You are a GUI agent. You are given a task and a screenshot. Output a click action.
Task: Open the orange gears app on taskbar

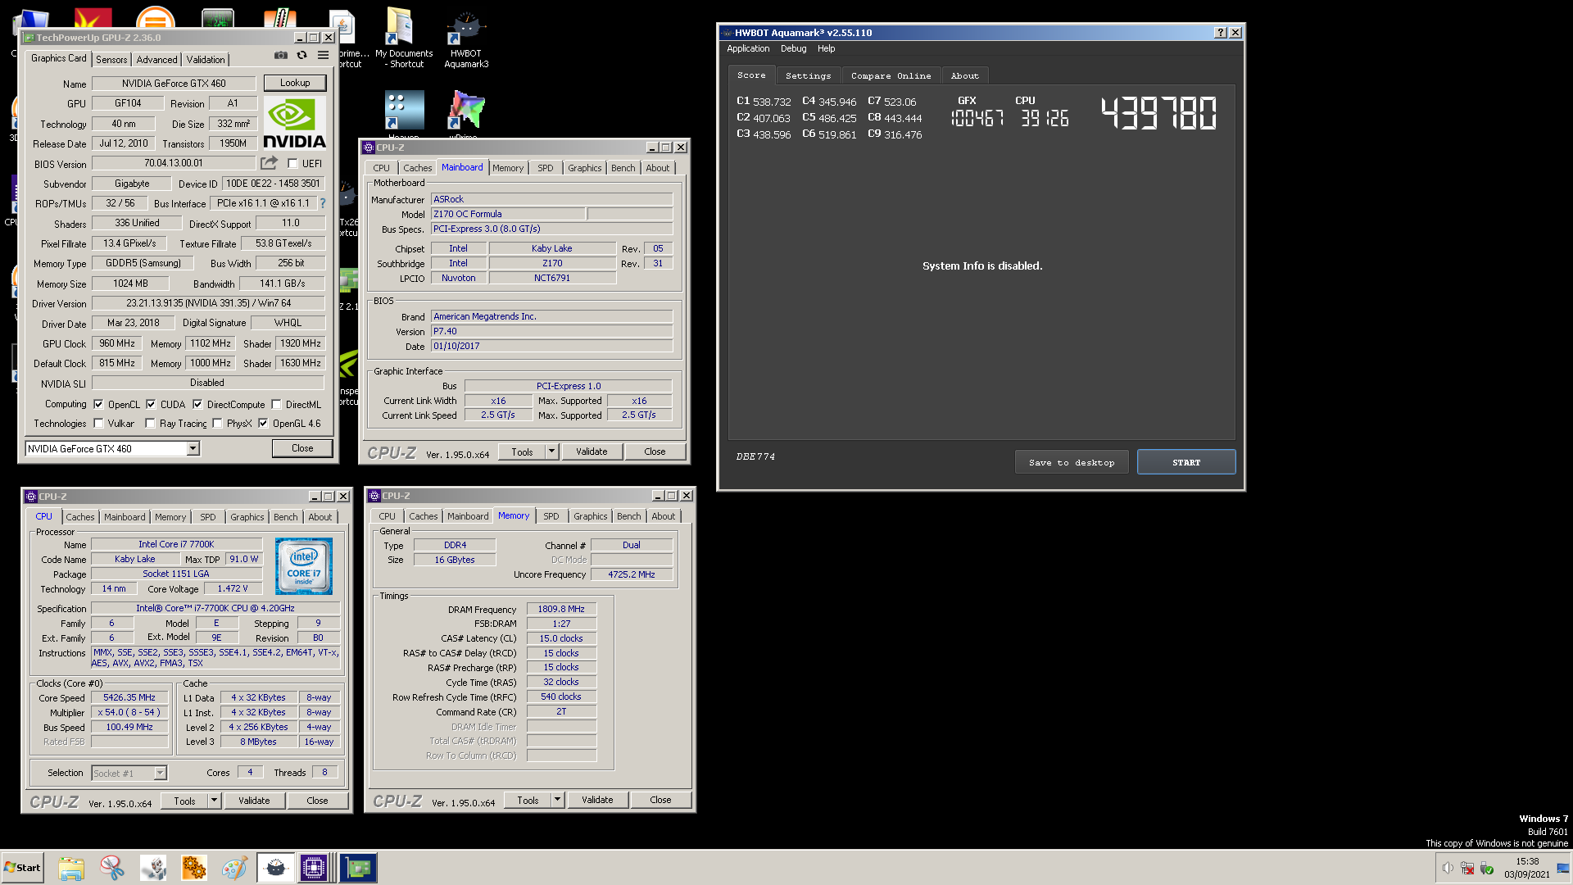coord(193,868)
